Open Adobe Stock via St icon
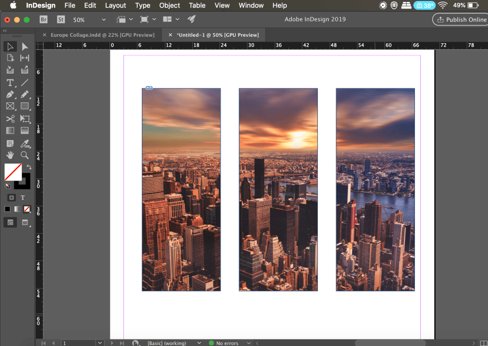This screenshot has height=346, width=488. click(61, 19)
